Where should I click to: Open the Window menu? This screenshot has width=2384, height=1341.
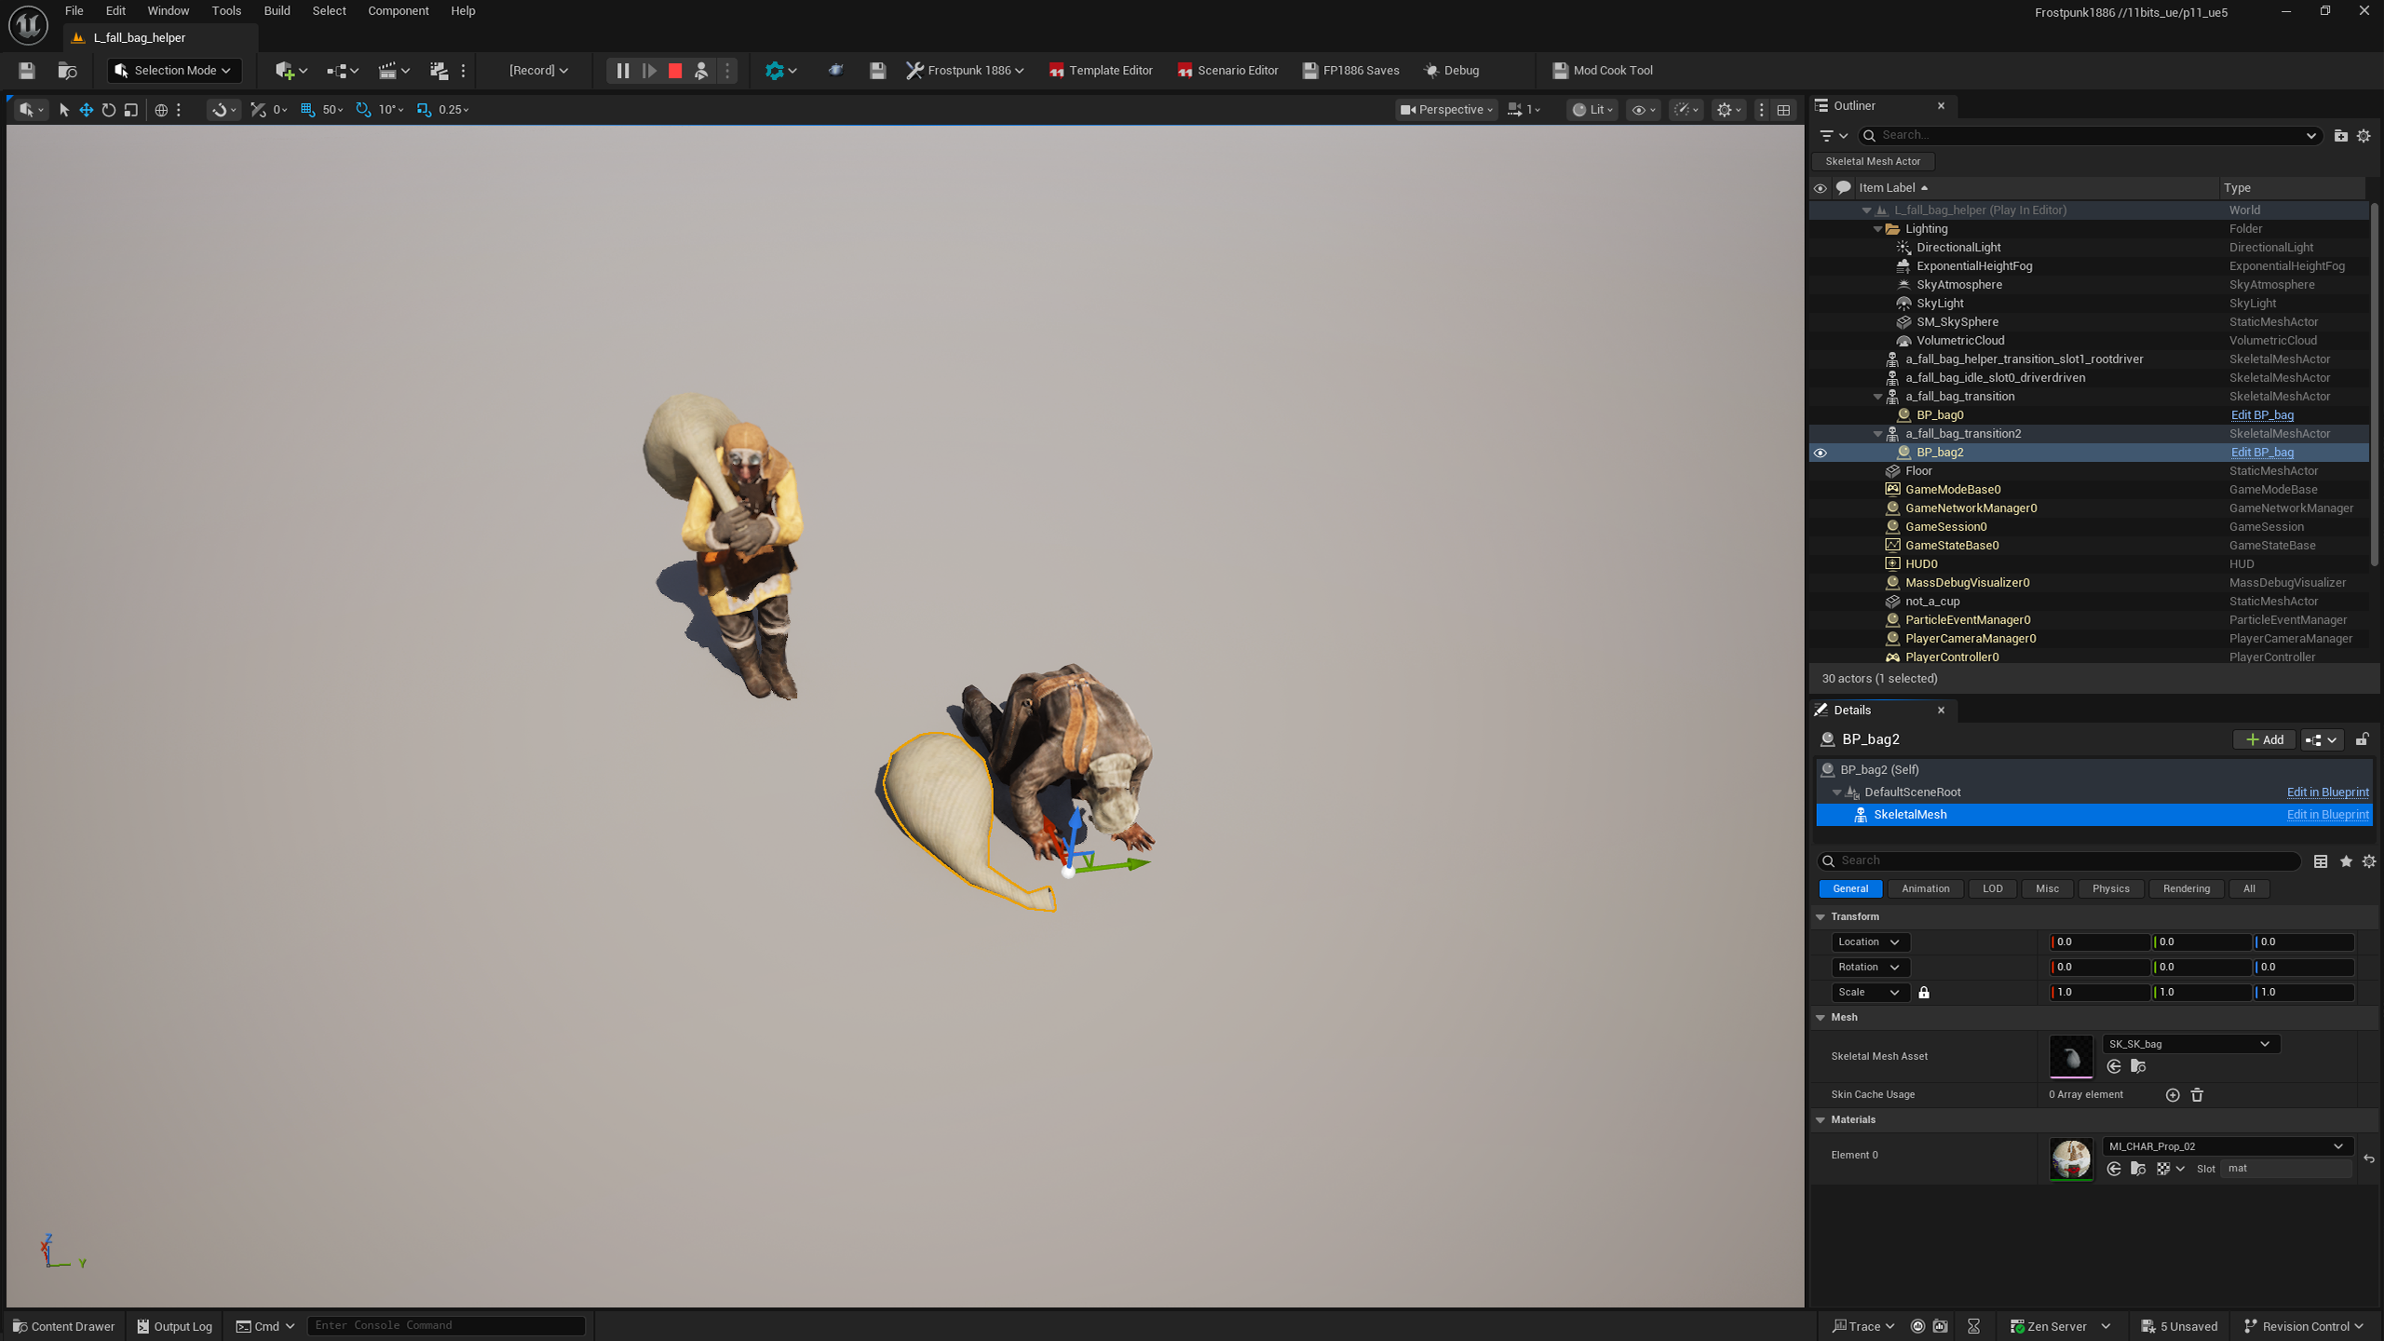click(x=169, y=11)
